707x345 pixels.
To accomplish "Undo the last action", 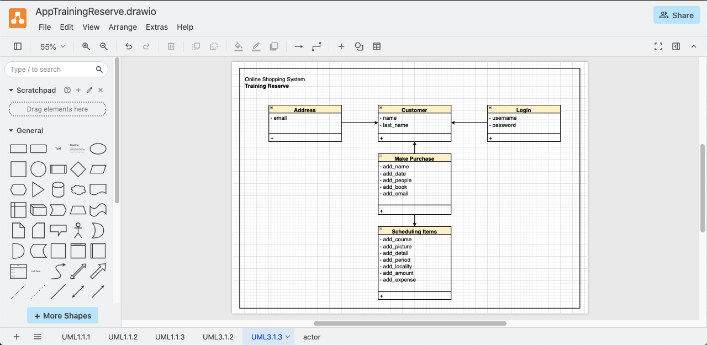I will click(129, 47).
